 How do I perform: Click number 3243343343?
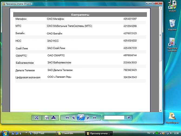pos(130,77)
